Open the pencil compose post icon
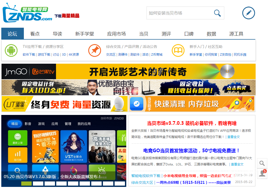Image resolution: width=273 pixels, height=190 pixels. [x=248, y=13]
